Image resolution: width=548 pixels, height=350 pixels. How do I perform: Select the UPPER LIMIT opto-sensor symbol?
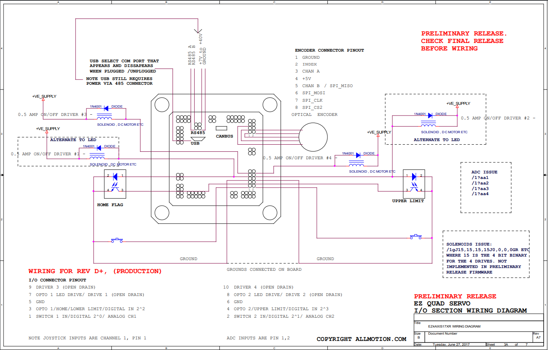click(414, 184)
